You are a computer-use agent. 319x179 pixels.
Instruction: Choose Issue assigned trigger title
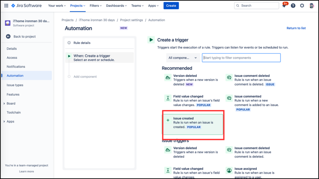pos(245,169)
